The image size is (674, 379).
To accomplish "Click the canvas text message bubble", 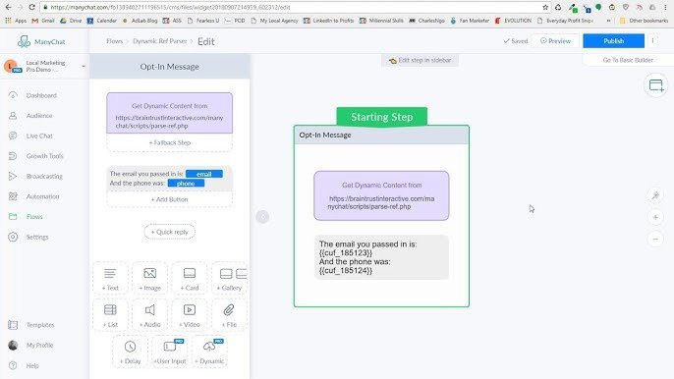I will (381, 257).
